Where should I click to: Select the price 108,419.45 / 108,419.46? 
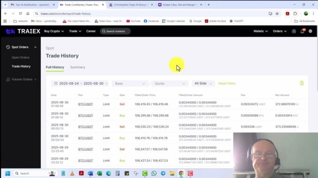[x=151, y=104]
